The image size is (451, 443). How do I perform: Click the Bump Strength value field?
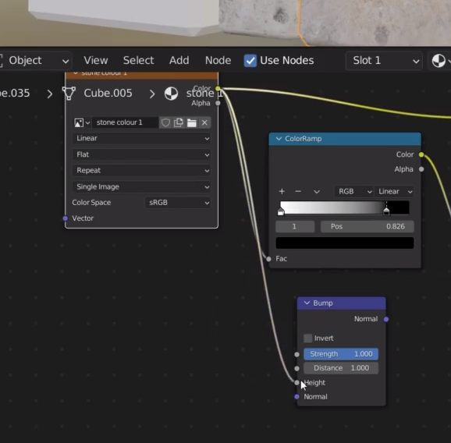341,354
